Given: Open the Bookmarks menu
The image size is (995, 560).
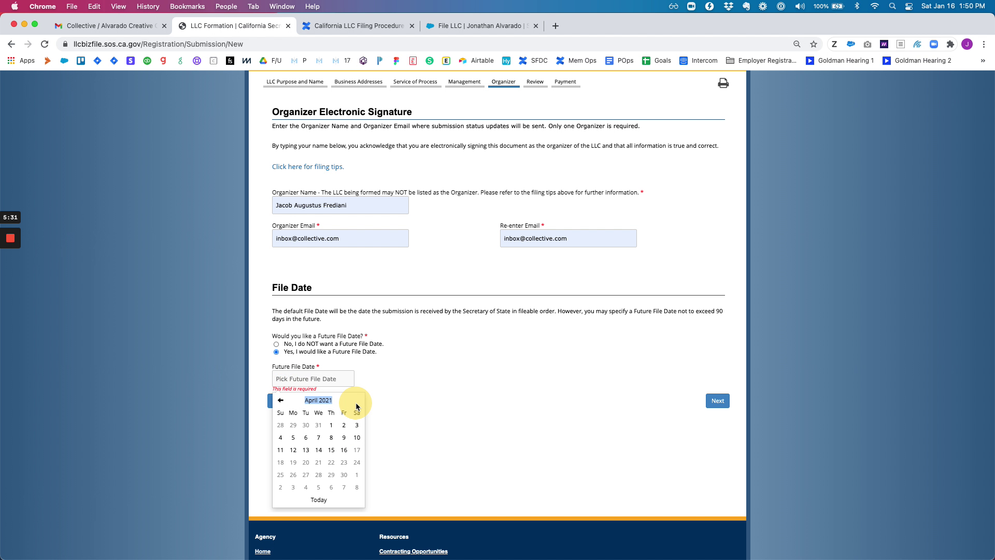Looking at the screenshot, I should click(187, 6).
